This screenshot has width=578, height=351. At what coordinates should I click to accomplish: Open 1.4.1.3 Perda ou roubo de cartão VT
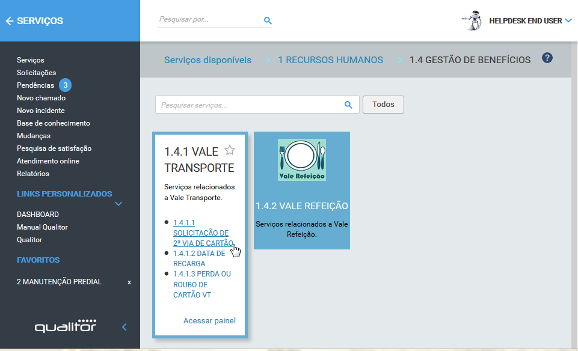tap(201, 284)
